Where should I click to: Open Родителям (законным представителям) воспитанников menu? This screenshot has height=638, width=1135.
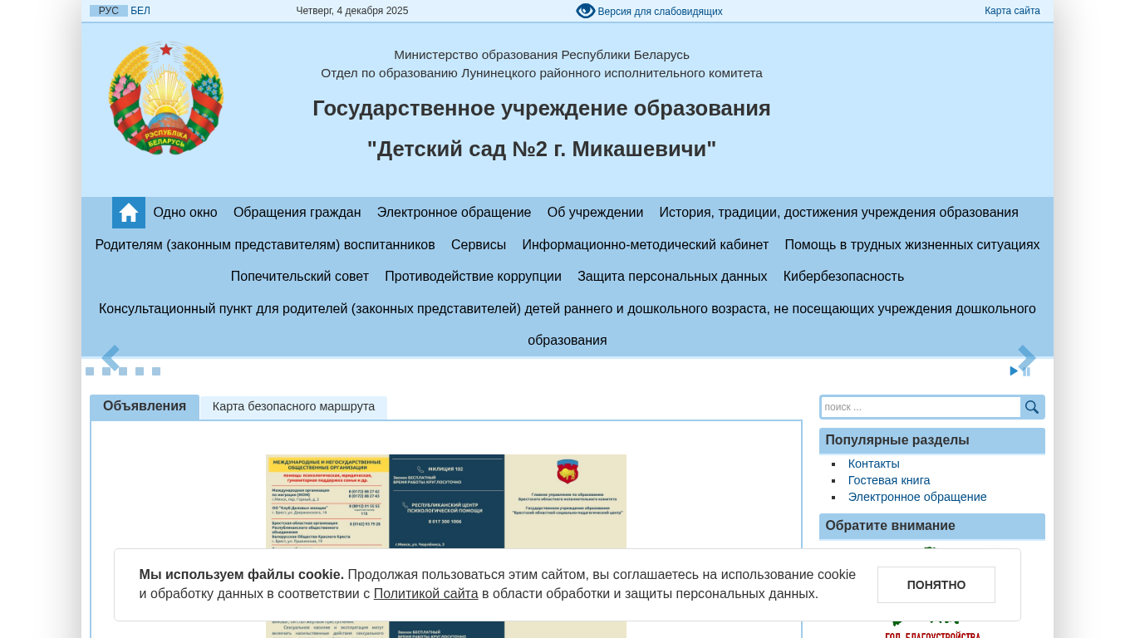point(265,245)
